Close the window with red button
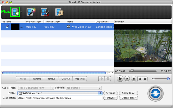 pyautogui.click(x=3, y=2)
